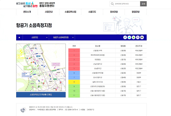This screenshot has width=171, height=116.
Task: Click the home icon in the breadcrumb bar
Action: tap(19, 37)
